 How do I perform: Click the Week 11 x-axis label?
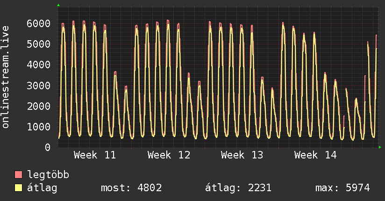pyautogui.click(x=95, y=155)
